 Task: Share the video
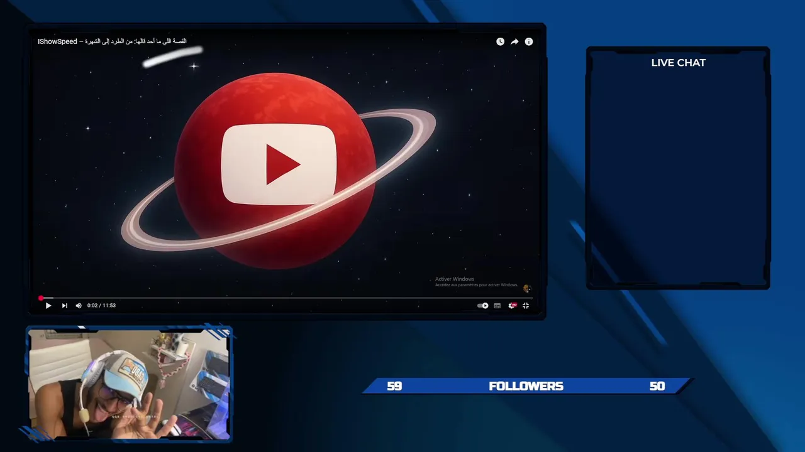514,41
